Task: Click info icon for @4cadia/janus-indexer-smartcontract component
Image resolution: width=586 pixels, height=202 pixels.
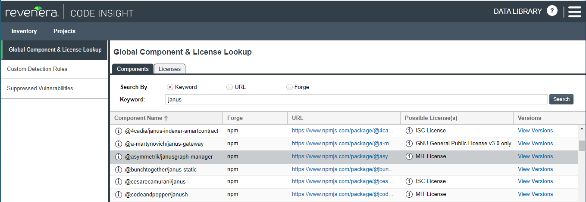Action: coord(119,131)
